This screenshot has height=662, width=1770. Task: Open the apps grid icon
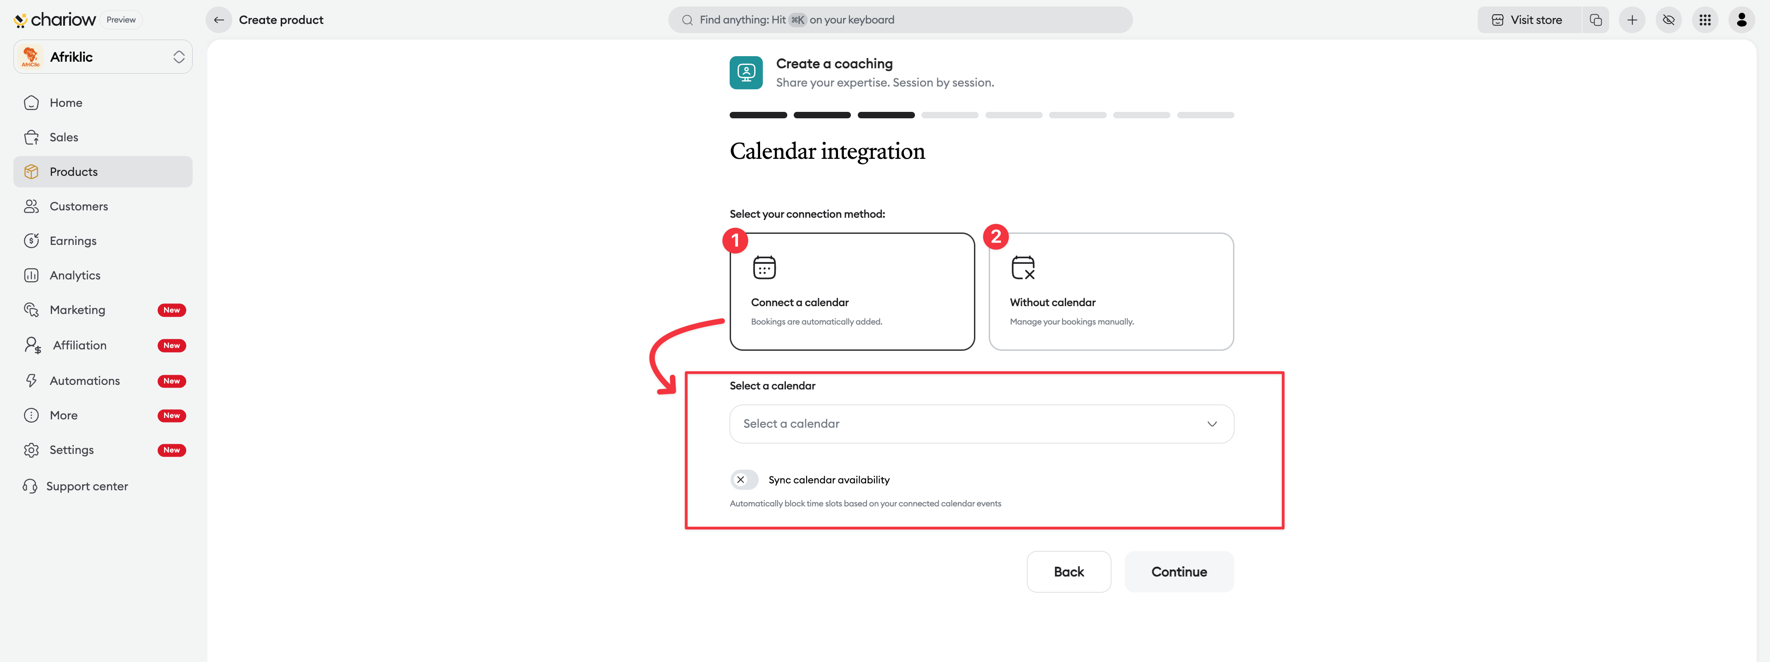click(x=1705, y=20)
